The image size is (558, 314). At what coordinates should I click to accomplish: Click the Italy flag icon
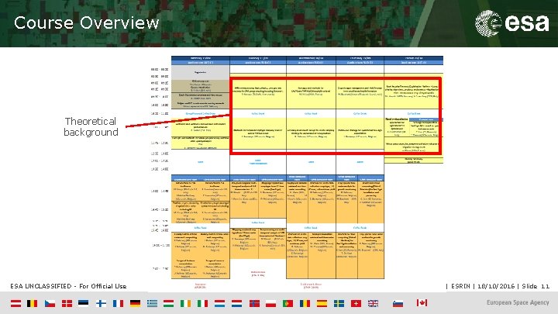pyautogui.click(x=202, y=303)
